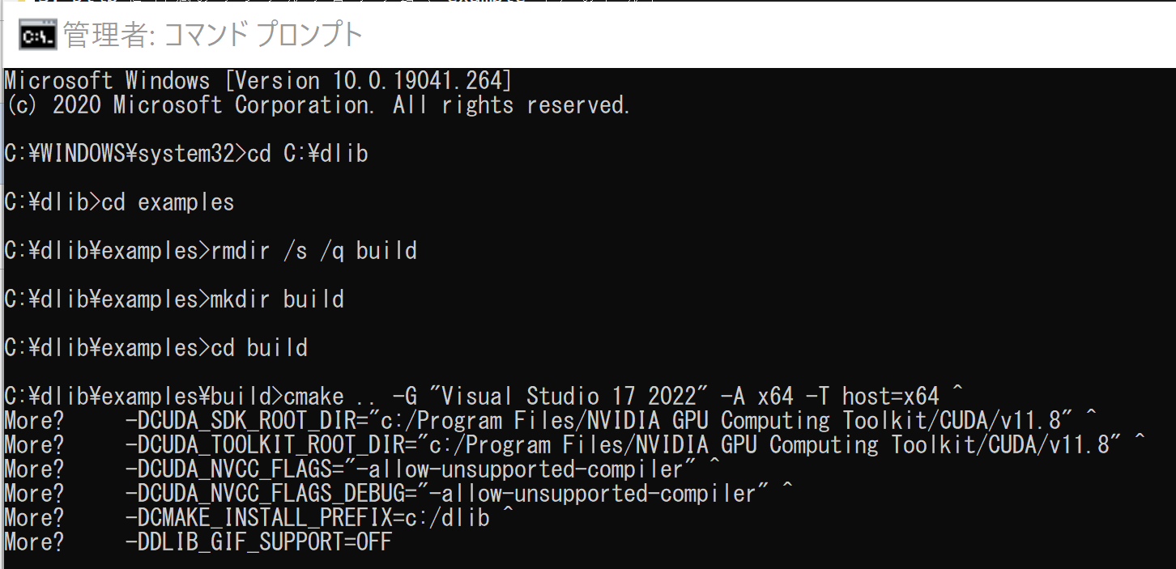Viewport: 1176px width, 569px height.
Task: Click the Command Prompt icon in title bar
Action: 37,36
